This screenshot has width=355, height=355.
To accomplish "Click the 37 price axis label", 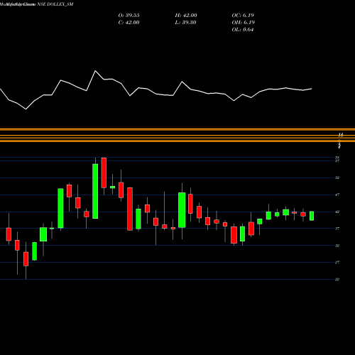I will (x=337, y=229).
